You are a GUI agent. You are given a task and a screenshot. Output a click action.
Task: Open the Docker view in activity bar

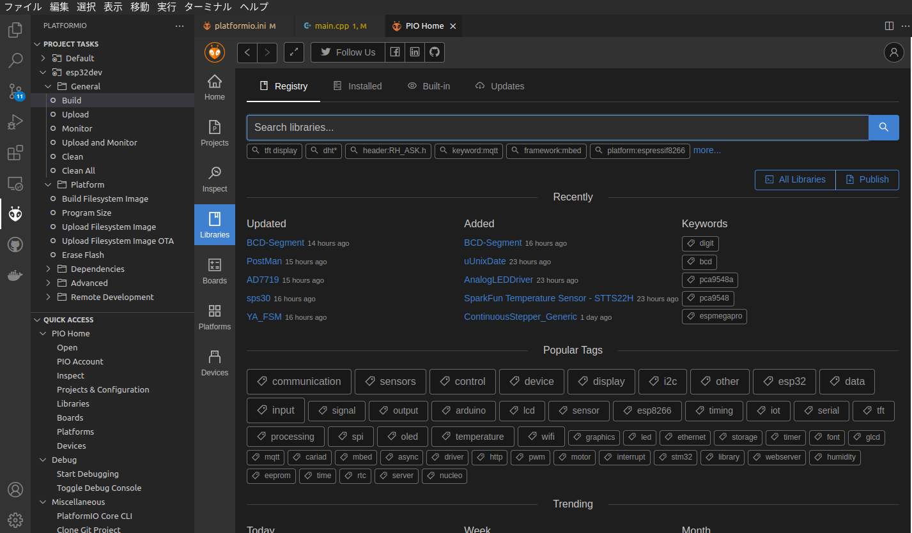15,276
